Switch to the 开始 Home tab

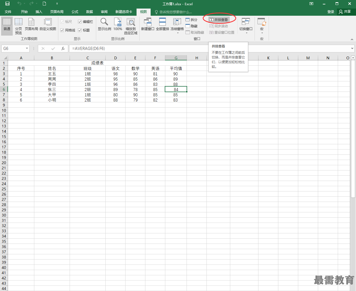click(24, 12)
